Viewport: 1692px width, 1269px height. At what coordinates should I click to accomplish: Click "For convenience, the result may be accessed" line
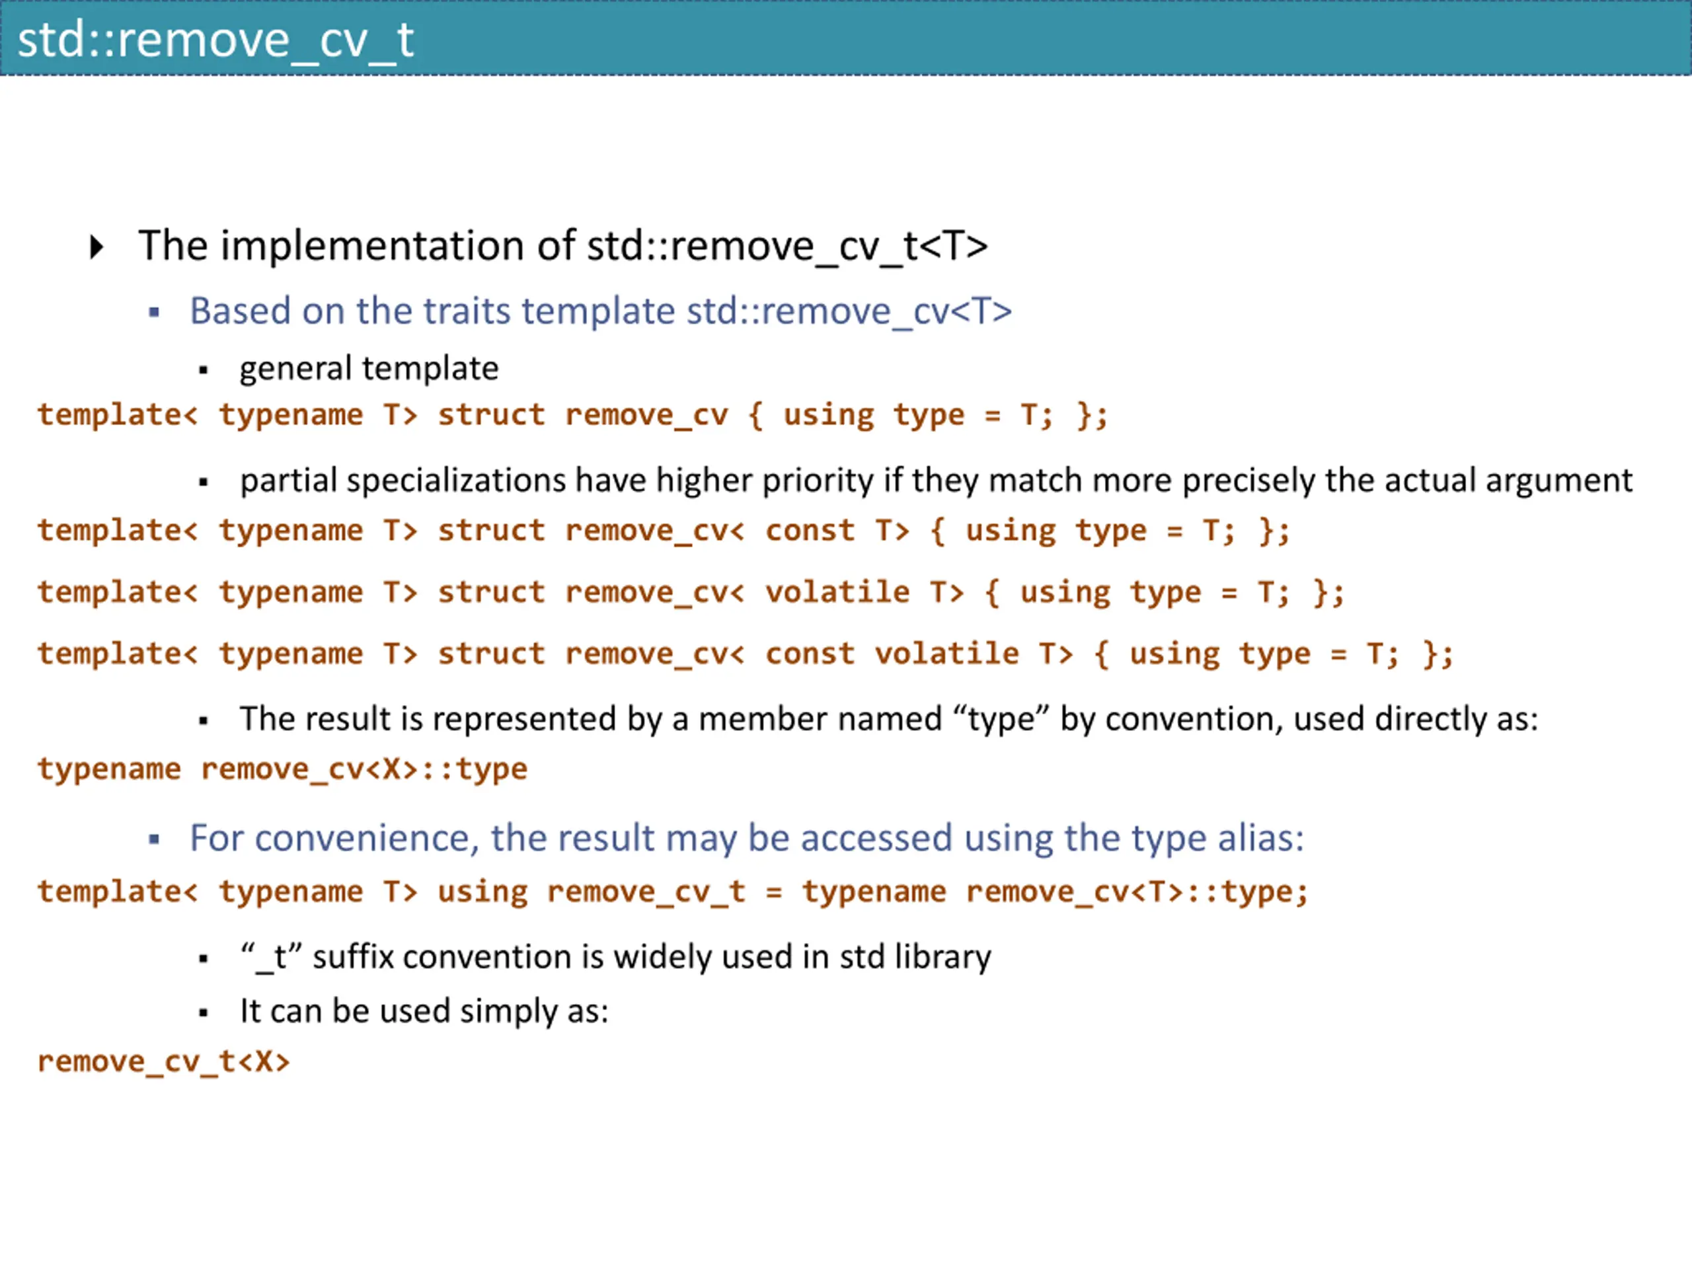pos(747,838)
